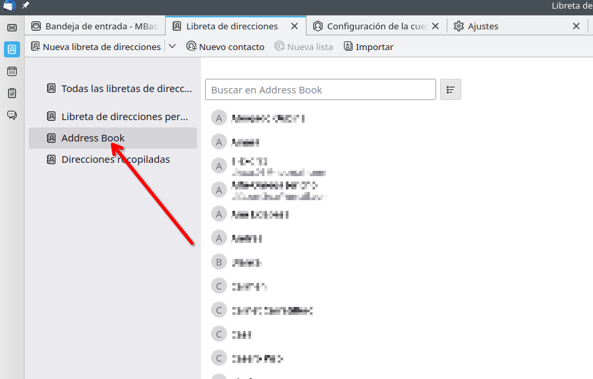Click Nuevo contacto button

[225, 47]
